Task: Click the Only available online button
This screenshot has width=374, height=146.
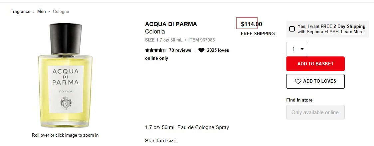Action: 315,112
